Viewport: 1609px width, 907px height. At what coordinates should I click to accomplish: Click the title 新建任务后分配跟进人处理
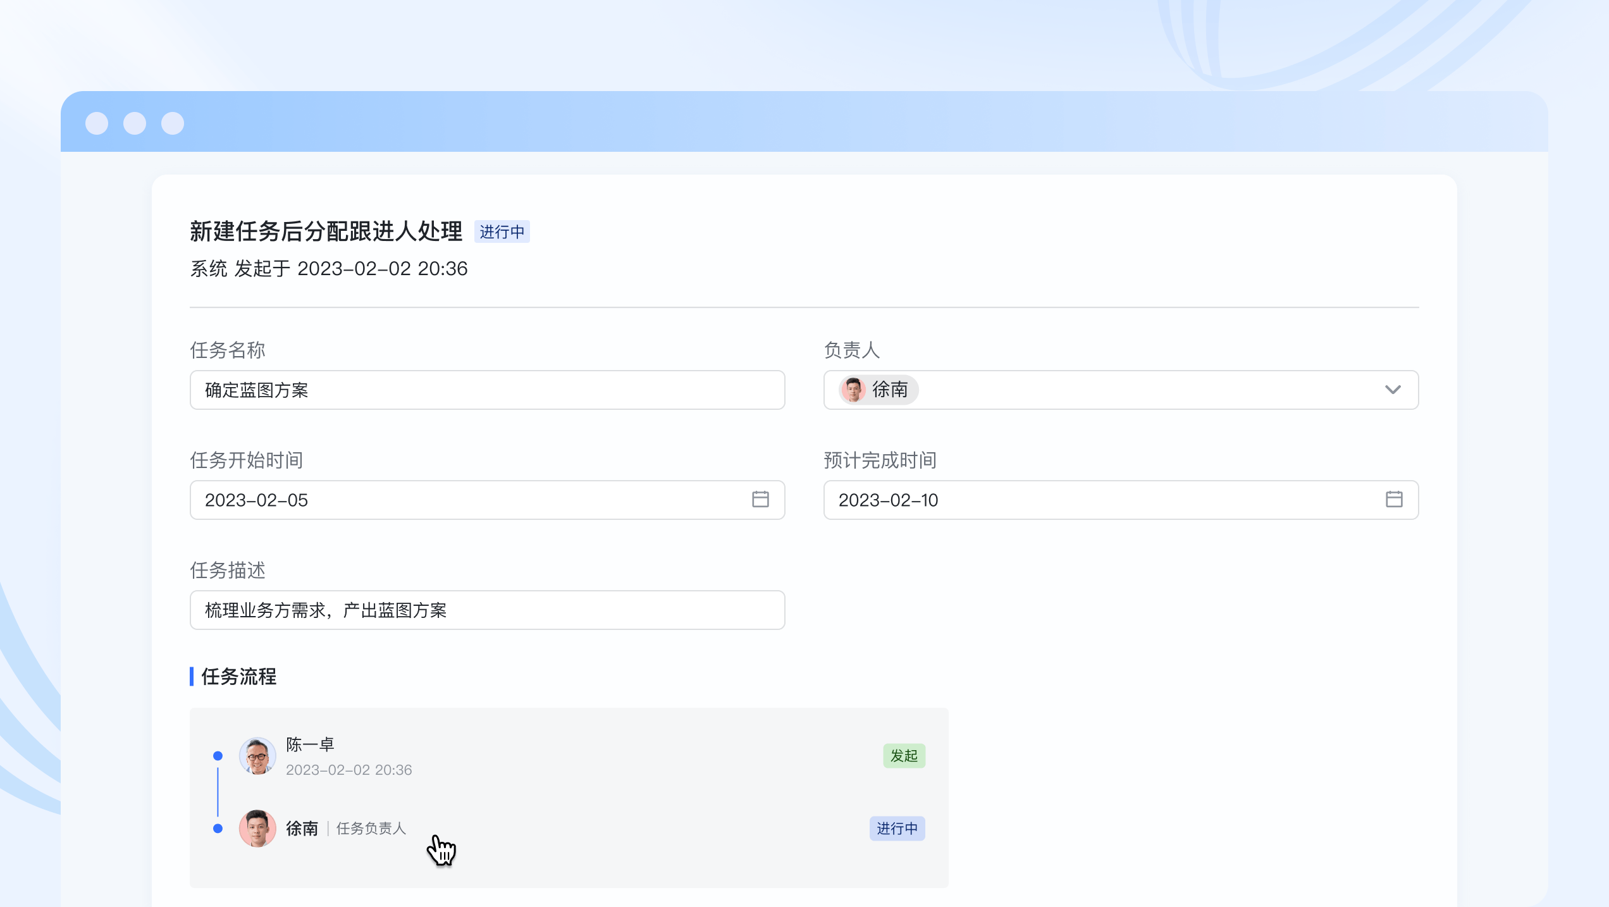point(326,231)
